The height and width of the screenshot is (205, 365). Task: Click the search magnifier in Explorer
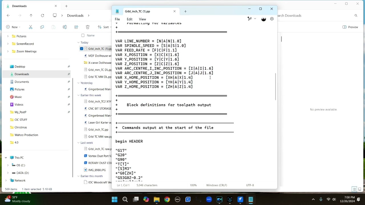(356, 15)
